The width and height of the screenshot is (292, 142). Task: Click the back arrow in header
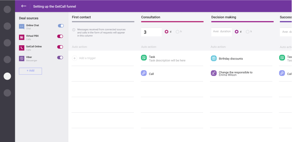point(24,6)
